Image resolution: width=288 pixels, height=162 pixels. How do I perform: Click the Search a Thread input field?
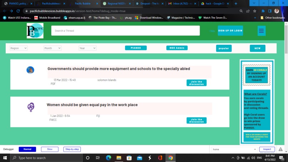pos(125,30)
